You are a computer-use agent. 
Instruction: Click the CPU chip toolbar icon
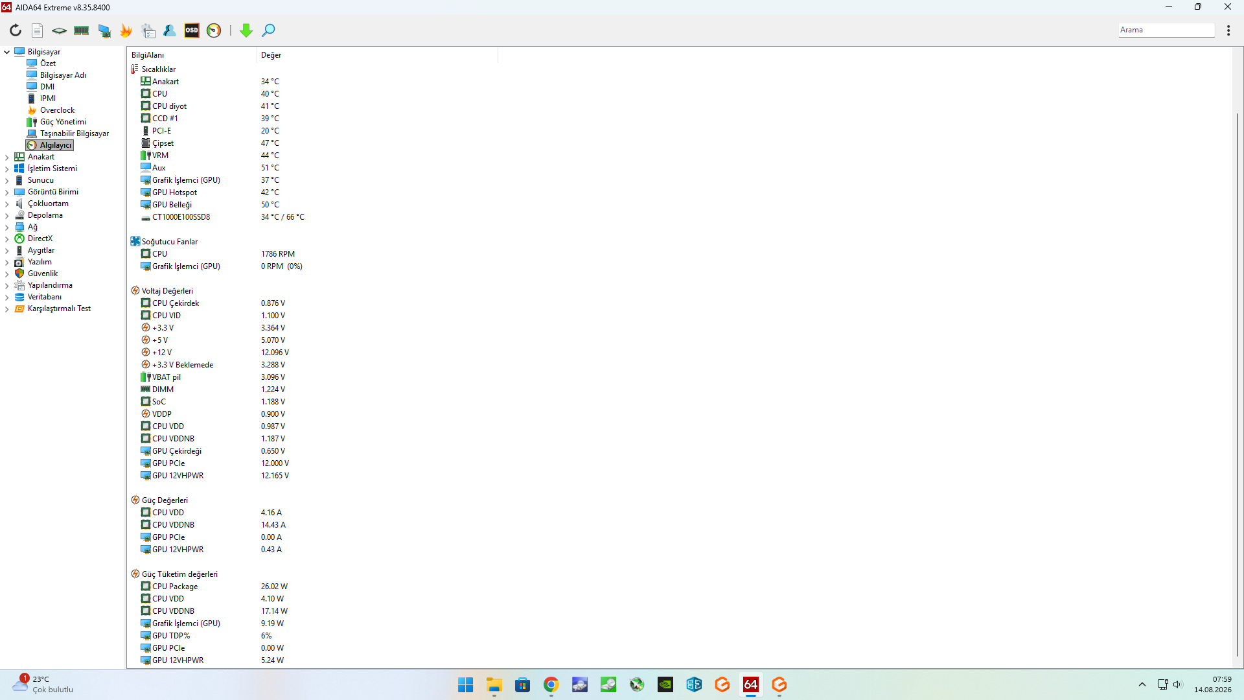59,30
